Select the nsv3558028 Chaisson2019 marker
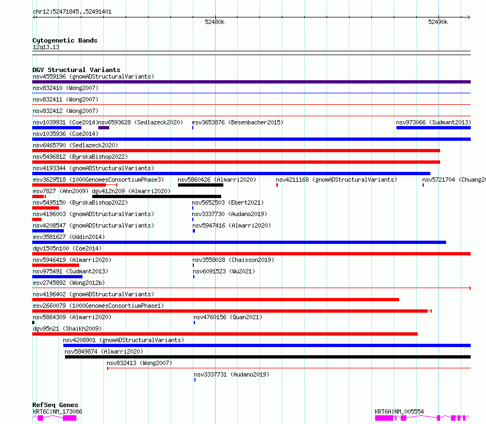This screenshot has height=424, width=486. click(x=193, y=265)
